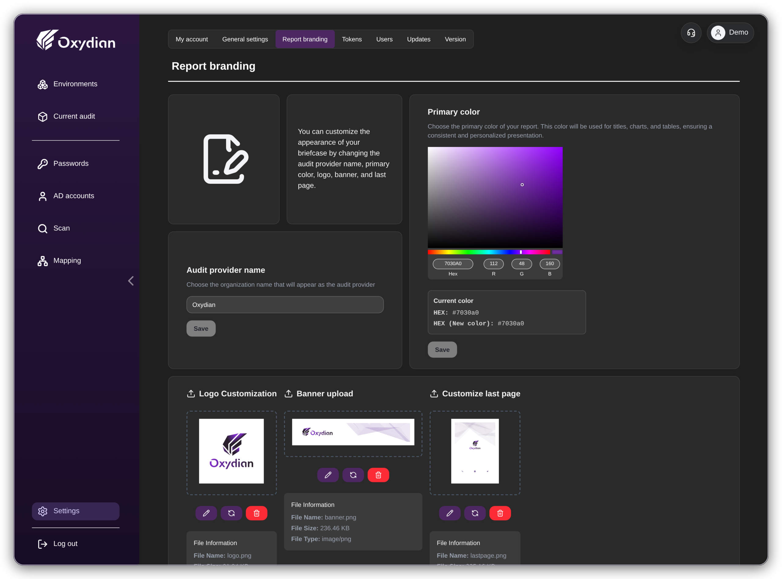Click the headset support icon
Screen dimensions: 782x579
click(691, 33)
